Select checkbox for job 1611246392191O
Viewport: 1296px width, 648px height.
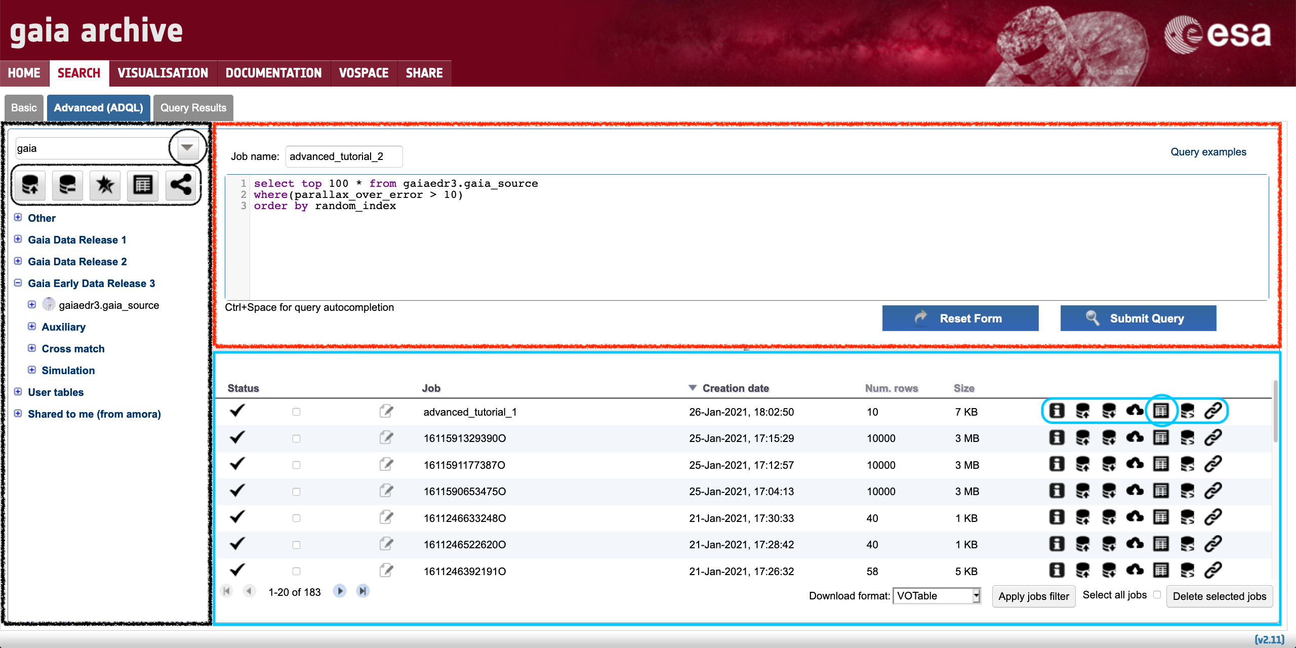pos(296,571)
